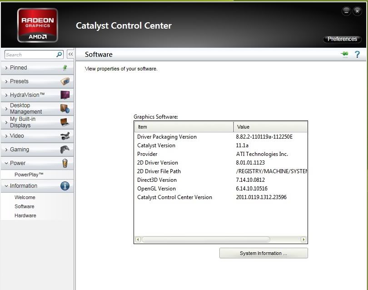Select the Driver Packaging Version row label

point(167,137)
